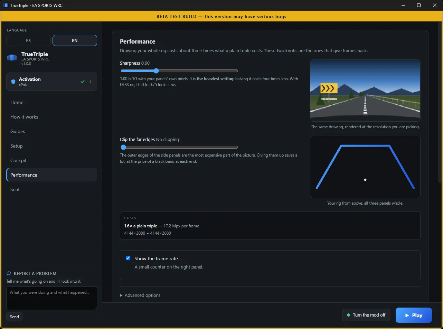
Task: Open the Setup page
Action: point(51,146)
